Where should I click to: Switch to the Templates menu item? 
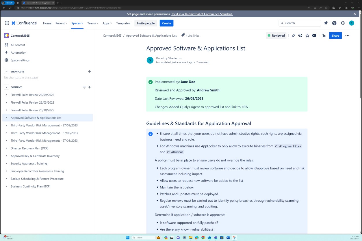(123, 23)
